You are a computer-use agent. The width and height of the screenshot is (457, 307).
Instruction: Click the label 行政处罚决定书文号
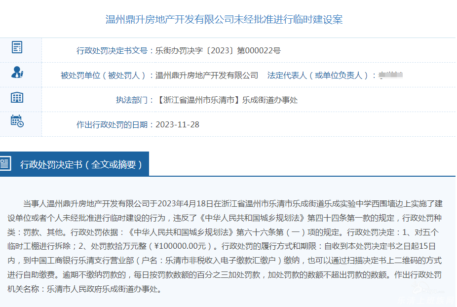point(112,51)
